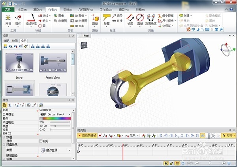Click the 编号 callout numbering tool
237x167 pixels.
[117, 16]
